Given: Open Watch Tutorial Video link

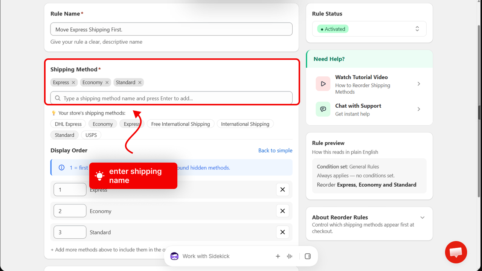Looking at the screenshot, I should click(x=361, y=77).
